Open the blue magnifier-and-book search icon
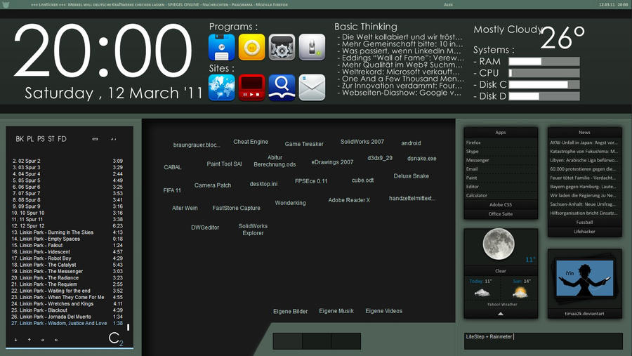The width and height of the screenshot is (632, 356). [282, 88]
